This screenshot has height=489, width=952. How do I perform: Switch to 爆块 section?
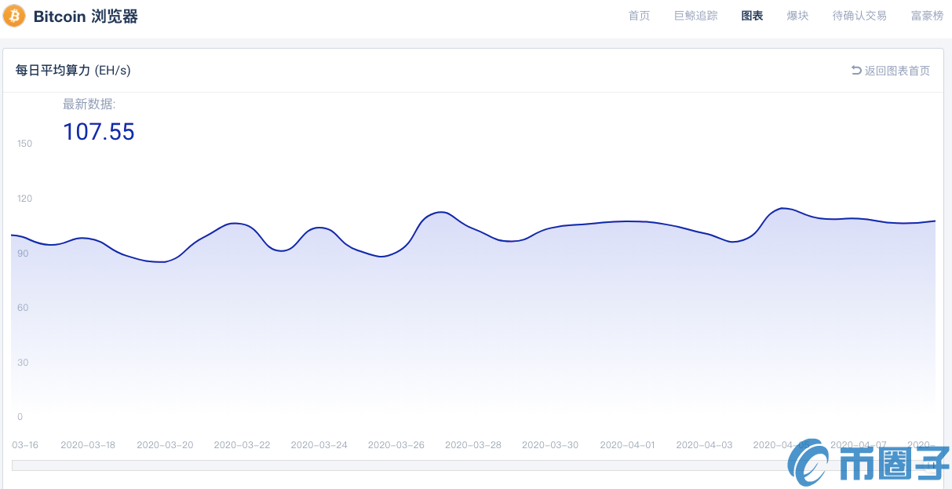coord(797,15)
